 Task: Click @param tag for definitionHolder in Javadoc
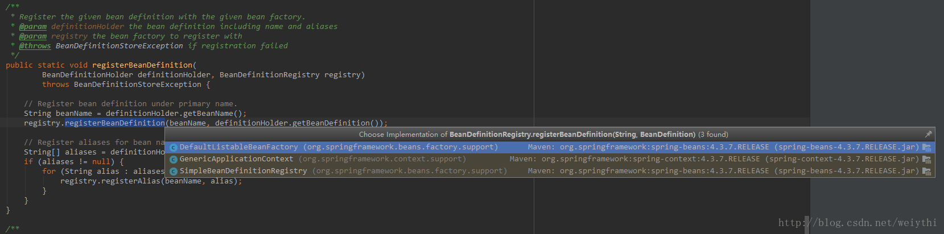[x=33, y=27]
